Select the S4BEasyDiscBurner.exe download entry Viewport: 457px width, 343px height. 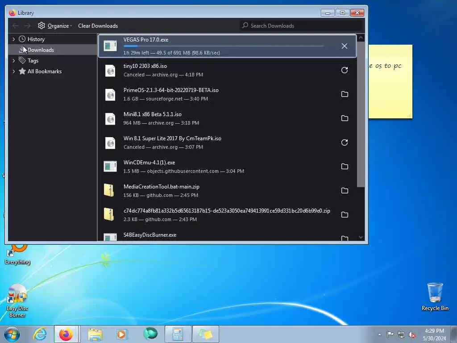click(x=227, y=236)
